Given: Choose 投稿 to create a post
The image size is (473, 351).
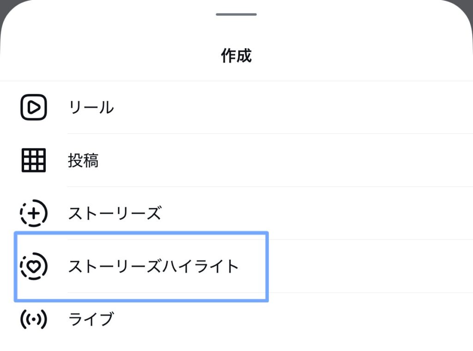Looking at the screenshot, I should 83,160.
